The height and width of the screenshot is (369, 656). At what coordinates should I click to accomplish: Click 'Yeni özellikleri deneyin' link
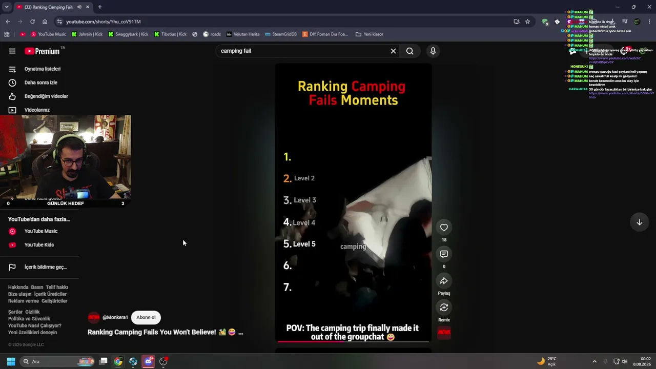(x=33, y=333)
